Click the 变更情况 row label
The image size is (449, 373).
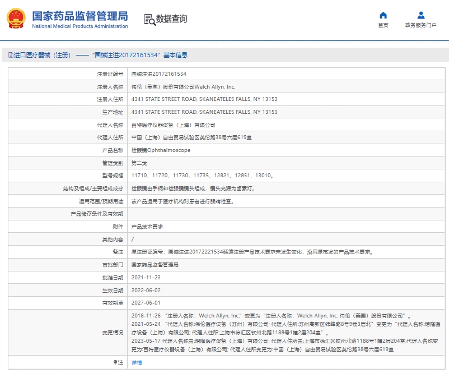click(x=113, y=333)
